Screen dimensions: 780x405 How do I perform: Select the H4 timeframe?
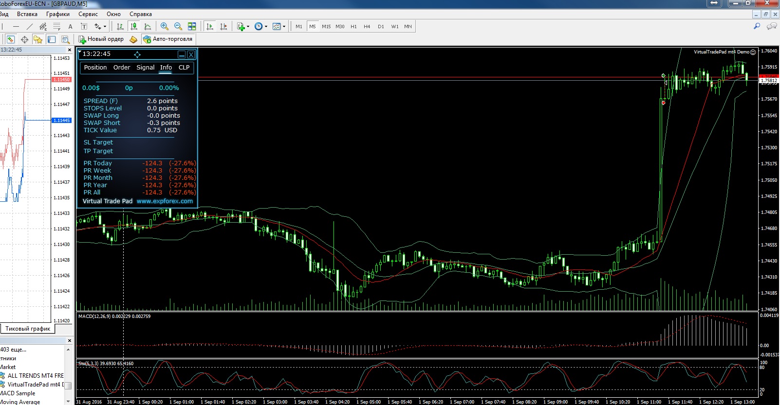[x=367, y=26]
